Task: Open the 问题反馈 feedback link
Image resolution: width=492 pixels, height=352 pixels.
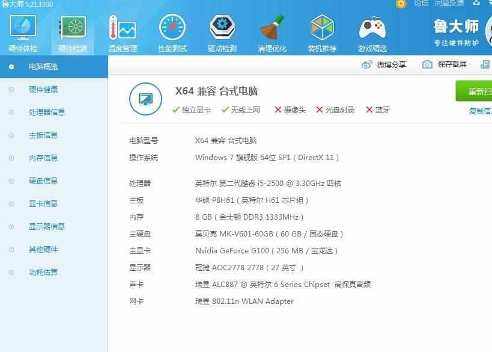Action: click(449, 3)
